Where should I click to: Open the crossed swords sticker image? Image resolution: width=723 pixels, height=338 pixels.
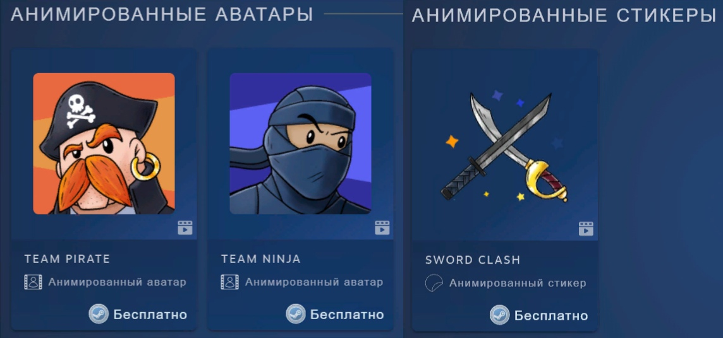click(505, 146)
